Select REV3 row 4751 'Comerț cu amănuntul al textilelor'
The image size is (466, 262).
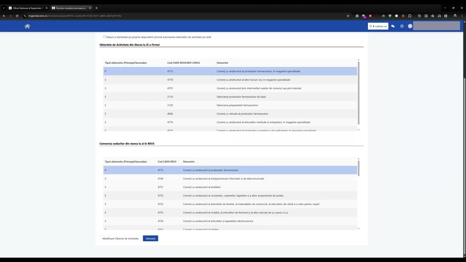(230, 187)
